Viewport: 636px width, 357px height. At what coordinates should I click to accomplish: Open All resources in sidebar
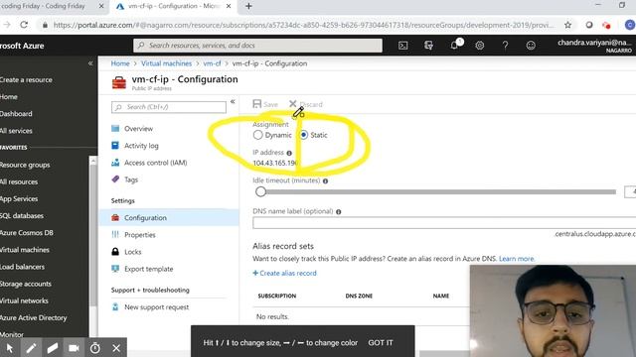tap(19, 182)
